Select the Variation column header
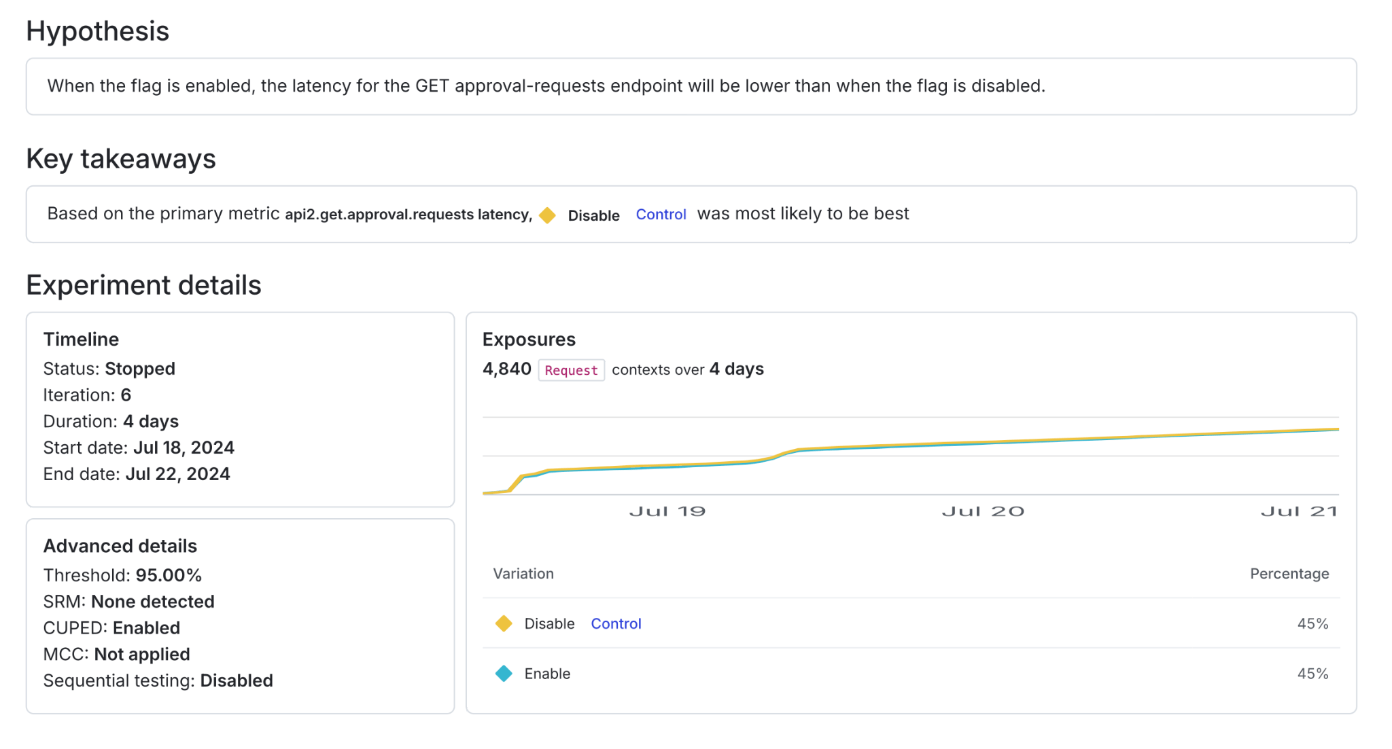Viewport: 1392px width, 749px height. click(523, 574)
